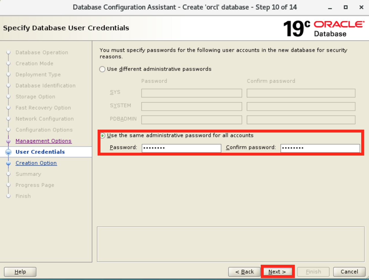Image resolution: width=369 pixels, height=280 pixels.
Task: Click the Storage Option step
Action: 35,97
